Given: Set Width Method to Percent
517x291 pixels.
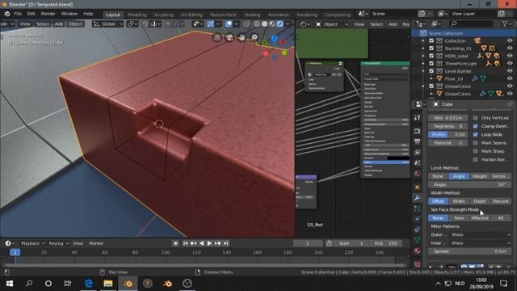Looking at the screenshot, I should click(x=501, y=201).
